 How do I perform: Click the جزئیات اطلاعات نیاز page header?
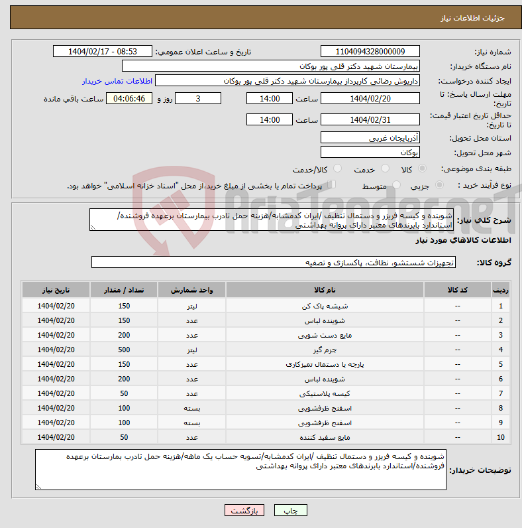pos(472,18)
